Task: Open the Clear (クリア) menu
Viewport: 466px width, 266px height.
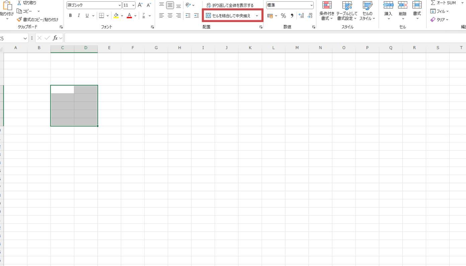Action: coord(440,20)
